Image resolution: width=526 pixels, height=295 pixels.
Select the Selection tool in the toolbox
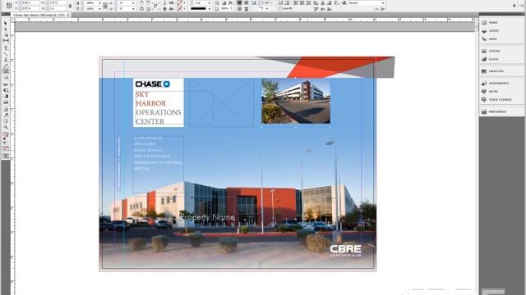(6, 24)
